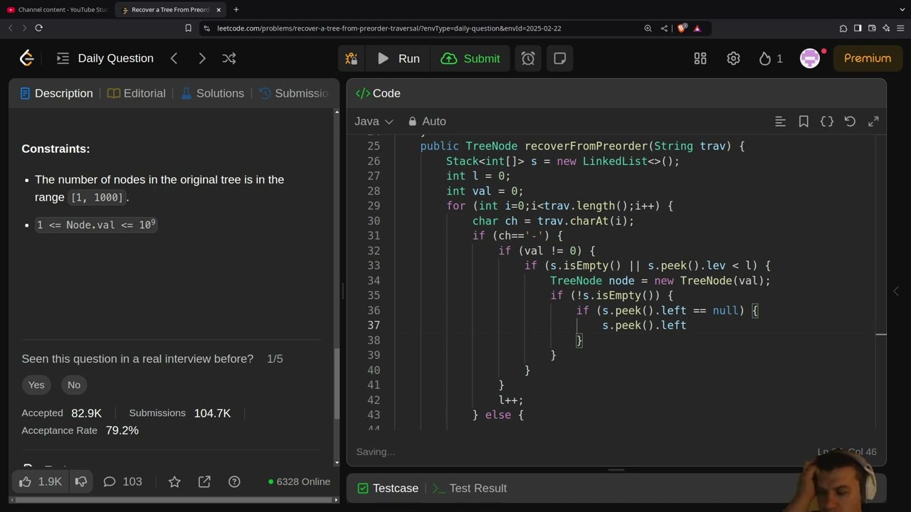Toggle the browser sidebar panel
The image size is (911, 512).
858,28
